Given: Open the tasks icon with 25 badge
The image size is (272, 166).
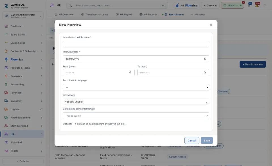Looking at the screenshot, I should [x=249, y=5].
